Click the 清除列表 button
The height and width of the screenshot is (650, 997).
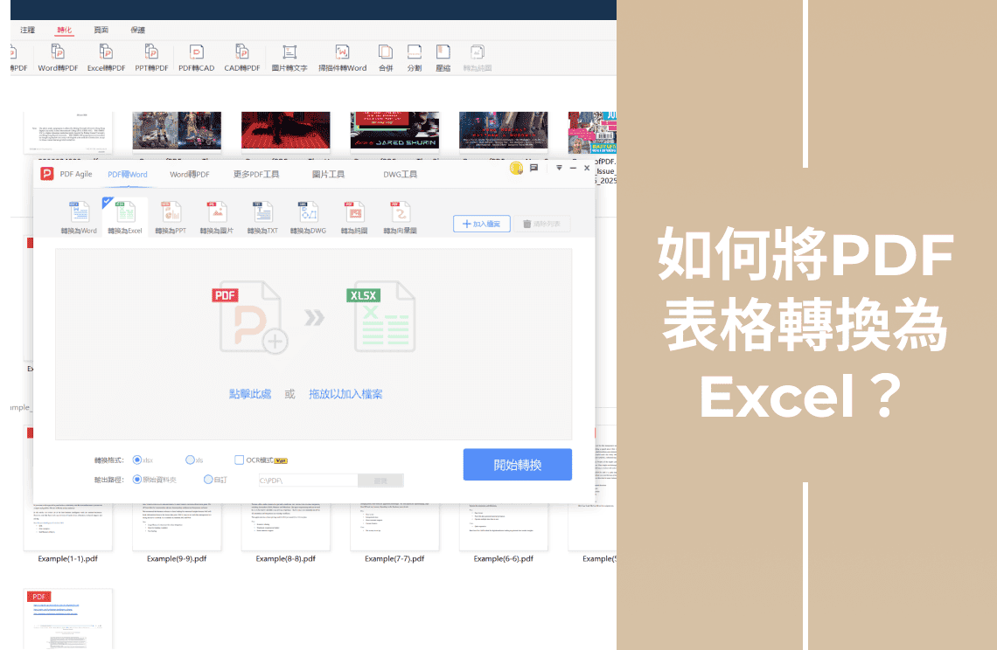[x=541, y=224]
